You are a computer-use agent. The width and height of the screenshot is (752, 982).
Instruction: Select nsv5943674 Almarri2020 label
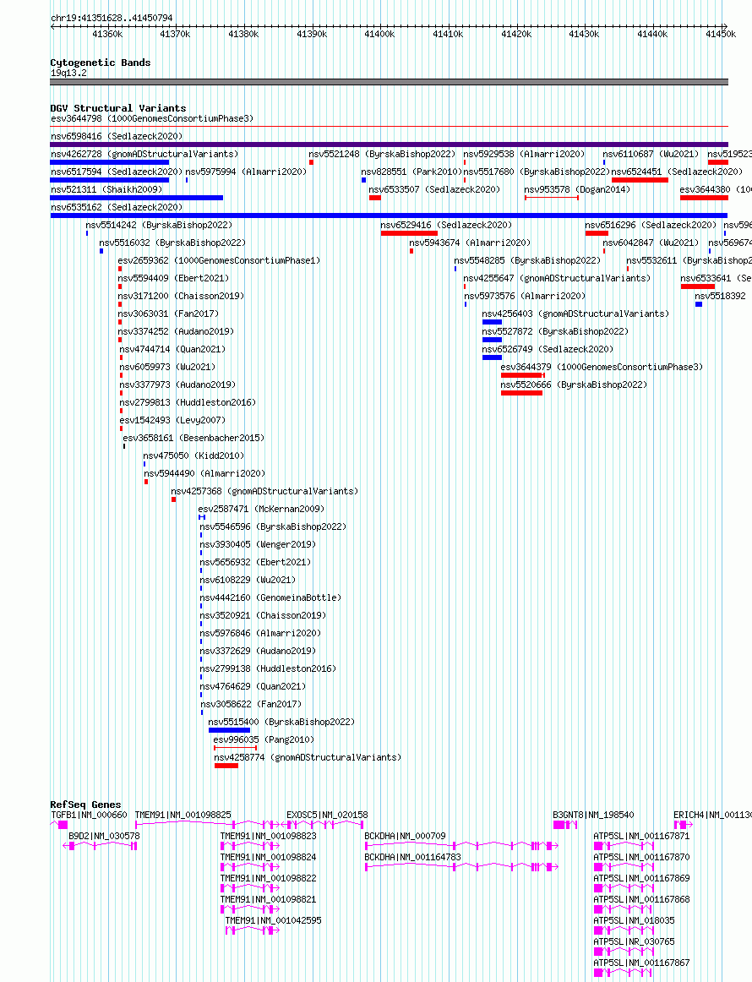tap(470, 243)
